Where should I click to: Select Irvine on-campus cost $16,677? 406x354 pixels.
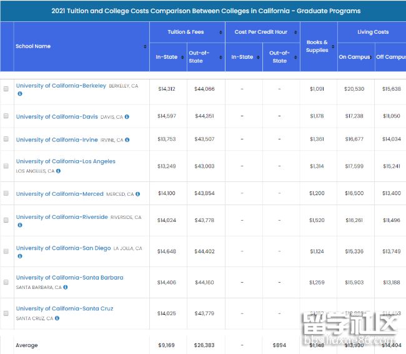click(x=354, y=139)
